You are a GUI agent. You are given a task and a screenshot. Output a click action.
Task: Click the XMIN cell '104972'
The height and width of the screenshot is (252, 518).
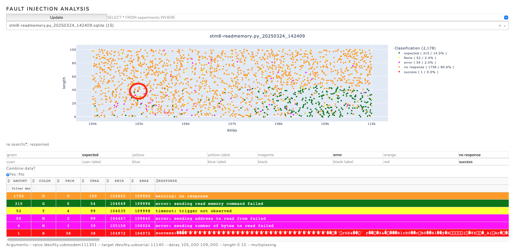118,233
